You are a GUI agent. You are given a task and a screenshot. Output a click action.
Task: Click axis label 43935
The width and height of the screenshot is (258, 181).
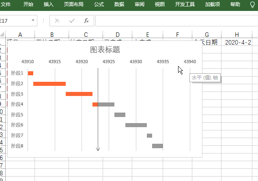coord(163,62)
